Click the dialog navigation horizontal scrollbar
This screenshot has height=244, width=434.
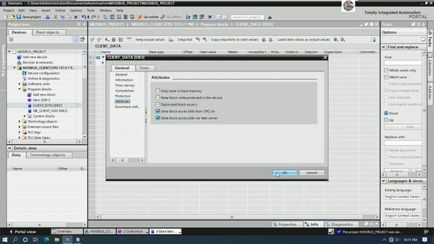tap(127, 160)
